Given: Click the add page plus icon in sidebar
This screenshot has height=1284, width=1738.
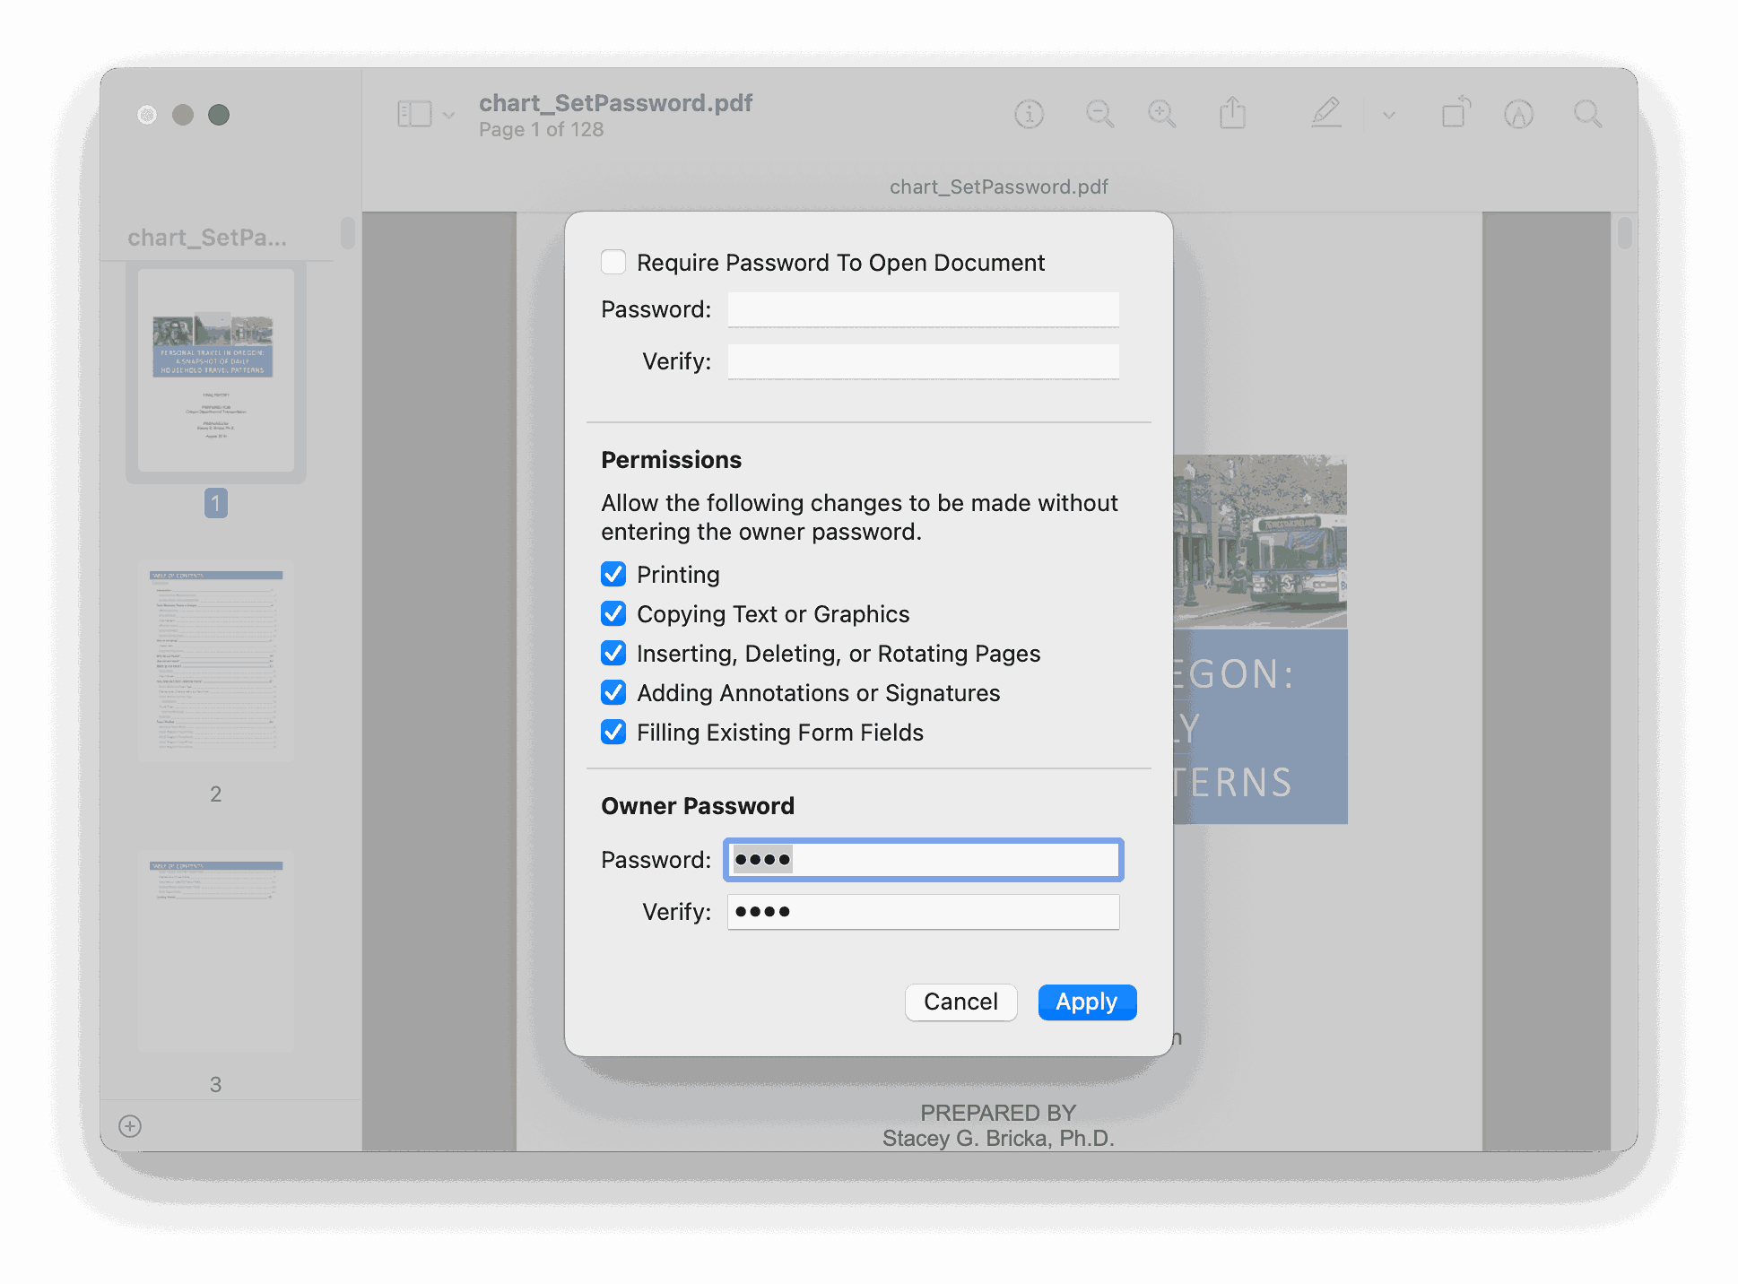Looking at the screenshot, I should [x=130, y=1126].
